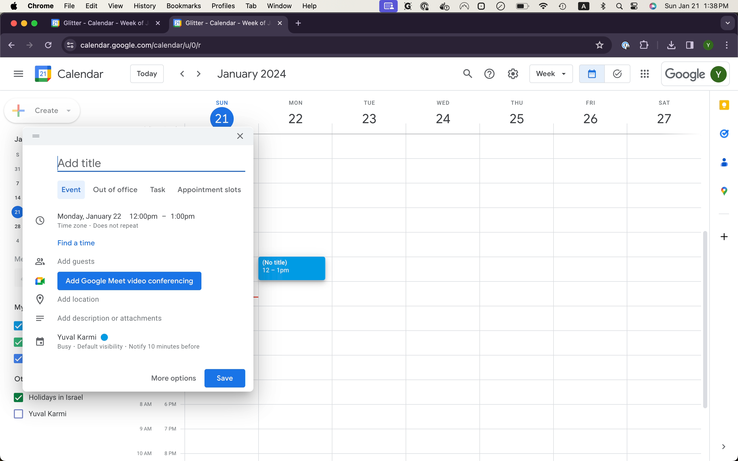Click the Appointment slots tab

tap(209, 190)
